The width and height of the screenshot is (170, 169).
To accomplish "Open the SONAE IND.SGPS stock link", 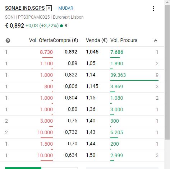I will [25, 8].
